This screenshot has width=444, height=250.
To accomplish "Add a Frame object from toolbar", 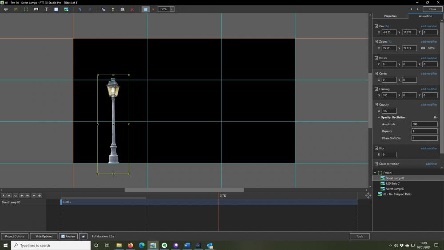I will point(26,9).
